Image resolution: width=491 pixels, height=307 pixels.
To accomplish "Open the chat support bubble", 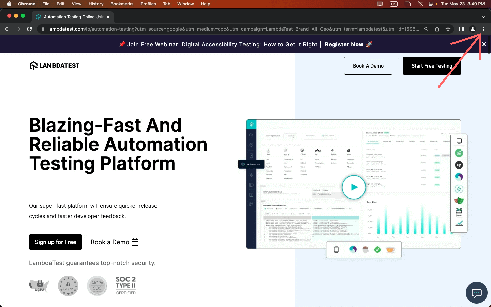I will 476,293.
